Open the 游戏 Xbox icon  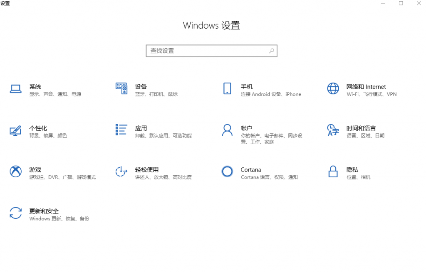pos(15,172)
